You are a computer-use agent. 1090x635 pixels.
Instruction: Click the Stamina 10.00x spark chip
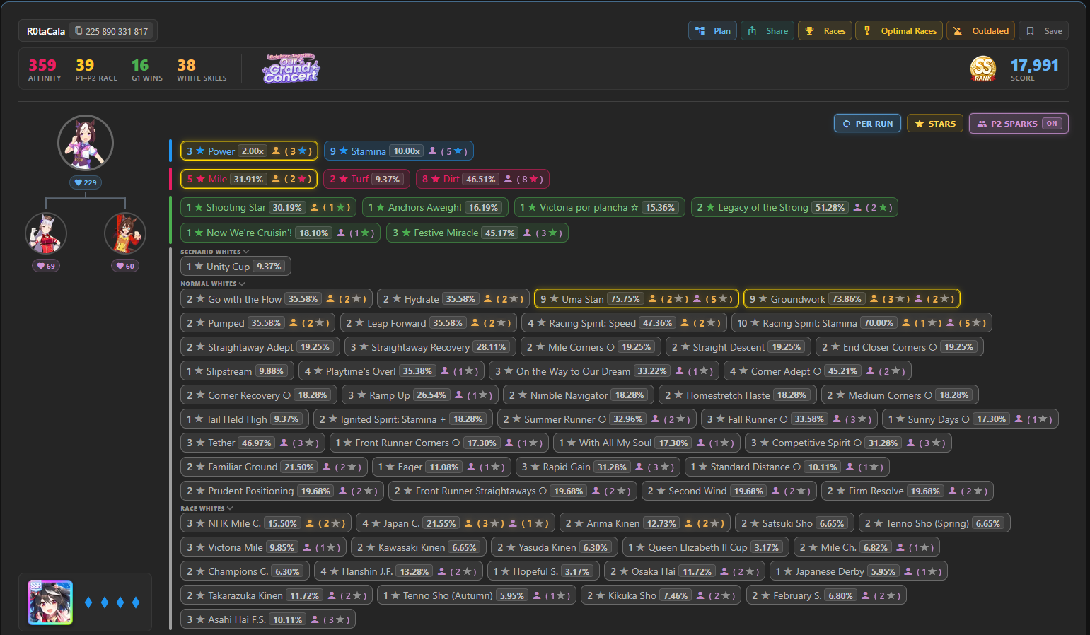click(x=399, y=151)
